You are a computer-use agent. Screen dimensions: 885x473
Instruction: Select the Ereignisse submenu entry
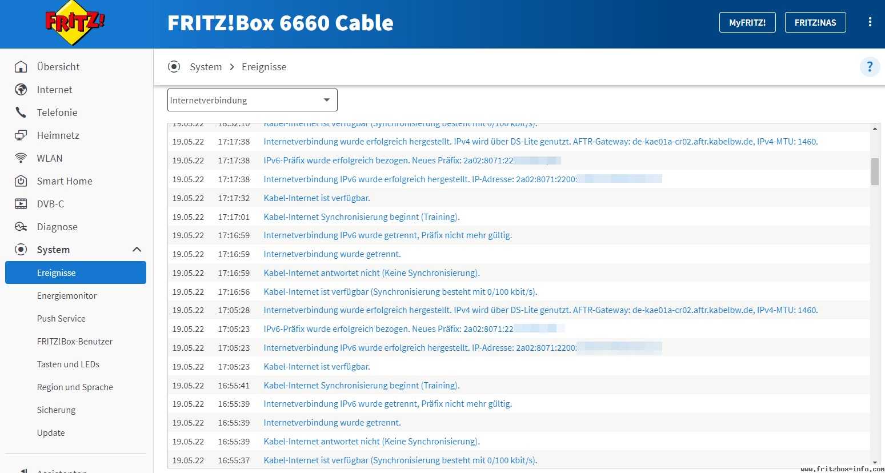pos(75,272)
